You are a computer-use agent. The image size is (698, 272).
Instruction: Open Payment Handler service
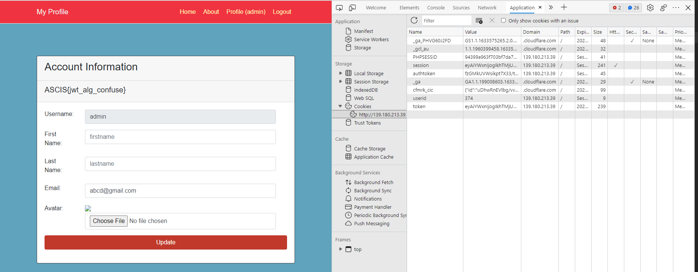[x=373, y=207]
